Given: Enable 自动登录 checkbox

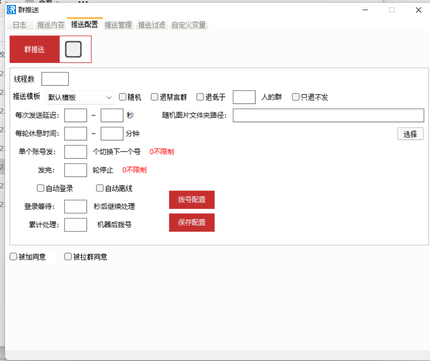Looking at the screenshot, I should (x=41, y=188).
